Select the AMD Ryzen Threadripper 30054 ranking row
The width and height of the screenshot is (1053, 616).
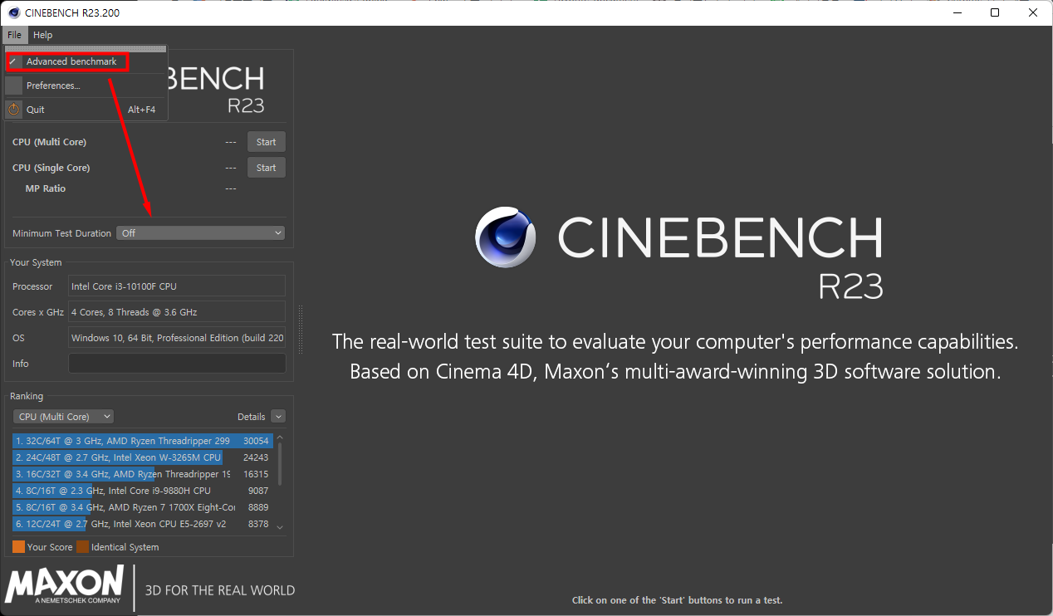click(143, 441)
